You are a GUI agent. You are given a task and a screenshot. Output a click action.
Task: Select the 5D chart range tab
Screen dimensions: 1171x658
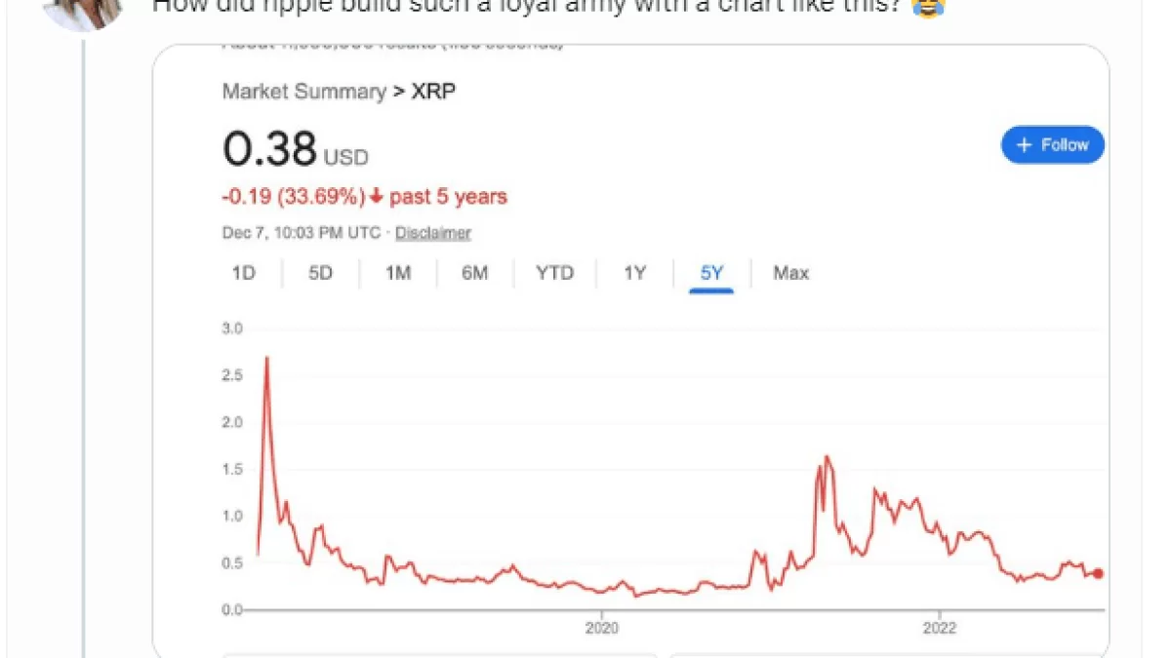tap(320, 273)
